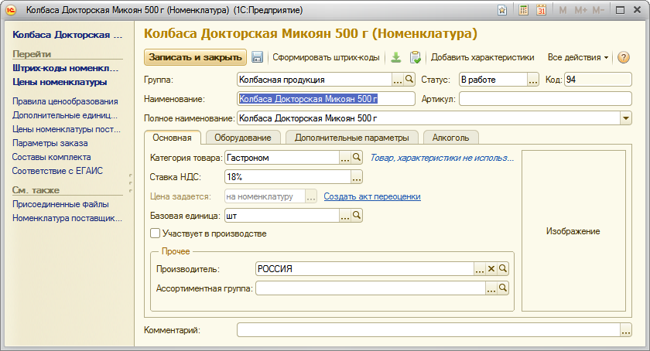Image resolution: width=650 pixels, height=351 pixels.
Task: Open help with the question mark icon
Action: pyautogui.click(x=624, y=57)
